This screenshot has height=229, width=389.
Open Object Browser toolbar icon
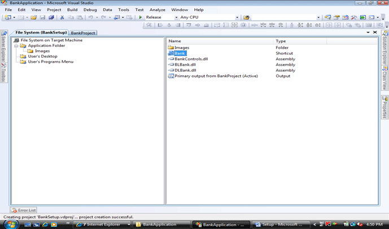tap(345, 17)
